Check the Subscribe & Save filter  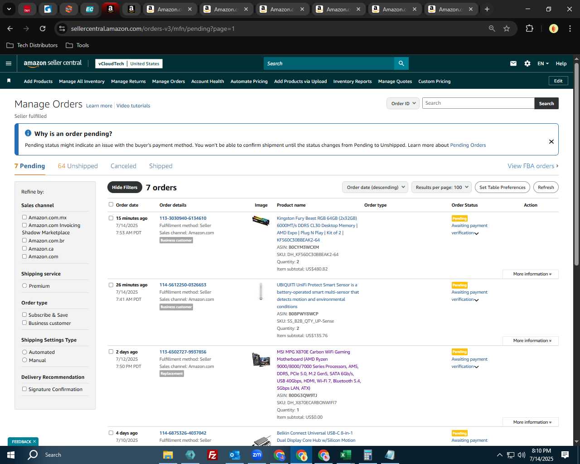coord(24,315)
